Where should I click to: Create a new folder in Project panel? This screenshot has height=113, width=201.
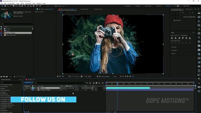tap(4, 77)
